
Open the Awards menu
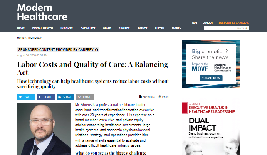click(x=124, y=29)
